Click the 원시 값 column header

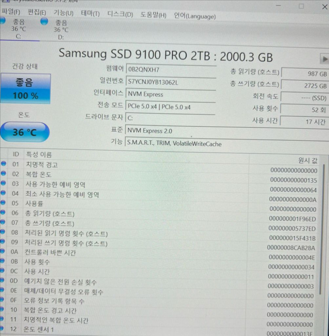308,160
